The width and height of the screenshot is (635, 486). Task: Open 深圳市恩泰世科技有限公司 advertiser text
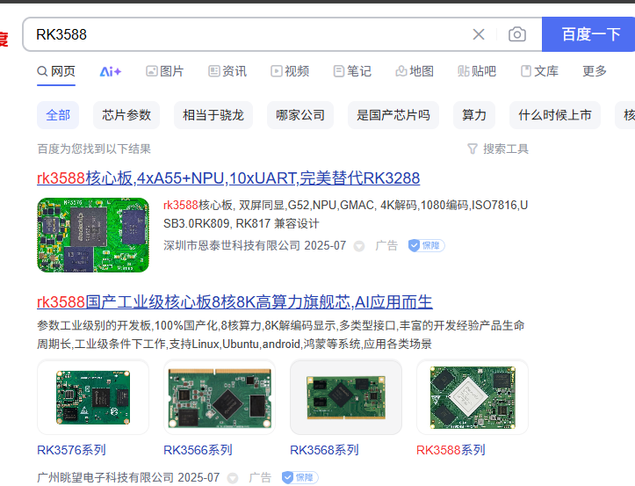(232, 245)
